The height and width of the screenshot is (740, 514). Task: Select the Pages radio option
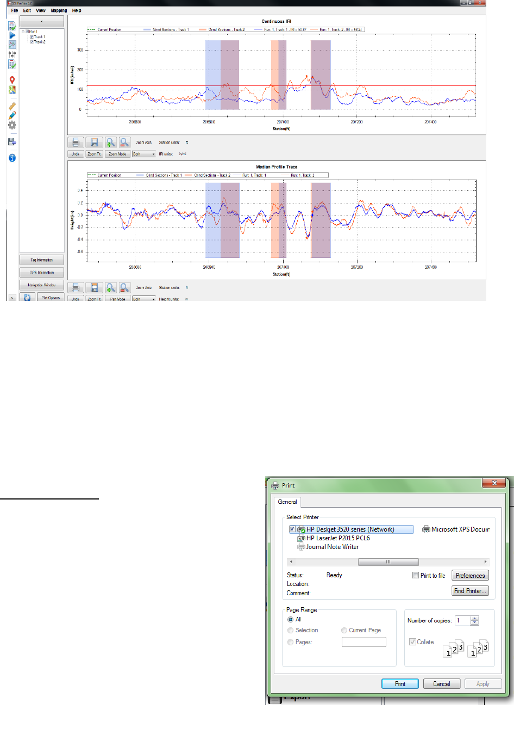[x=290, y=642]
